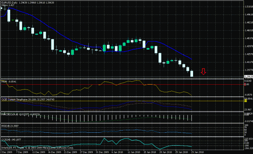Click the 59.0541 value on QQE scale
This screenshot has width=253, height=154.
click(x=249, y=98)
